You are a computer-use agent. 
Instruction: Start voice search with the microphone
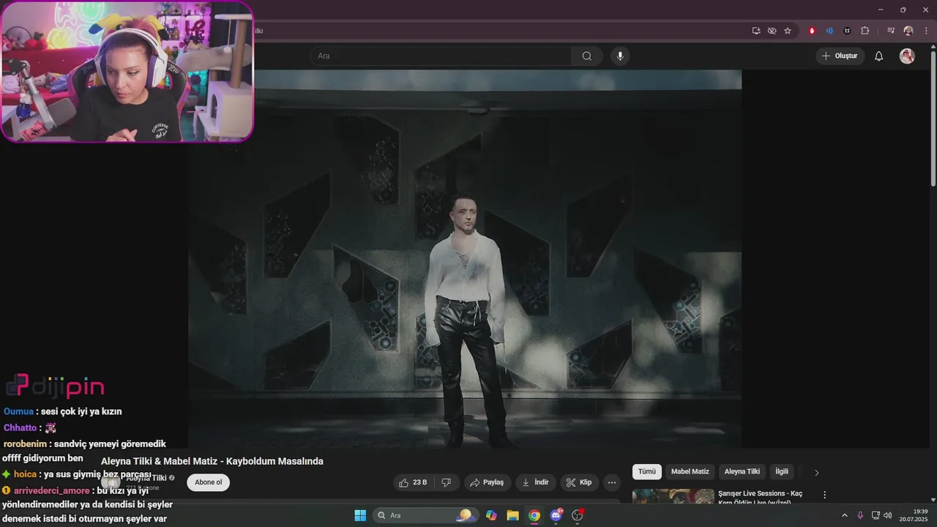coord(620,56)
